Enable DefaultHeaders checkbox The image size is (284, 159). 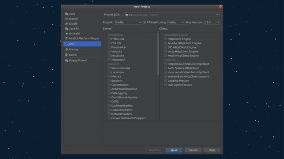[109, 114]
